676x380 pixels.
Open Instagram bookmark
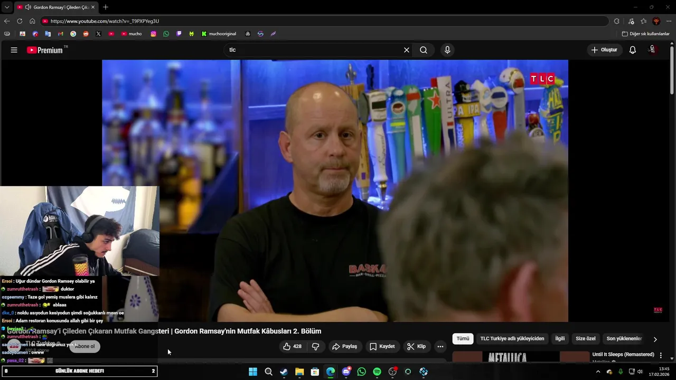[153, 34]
